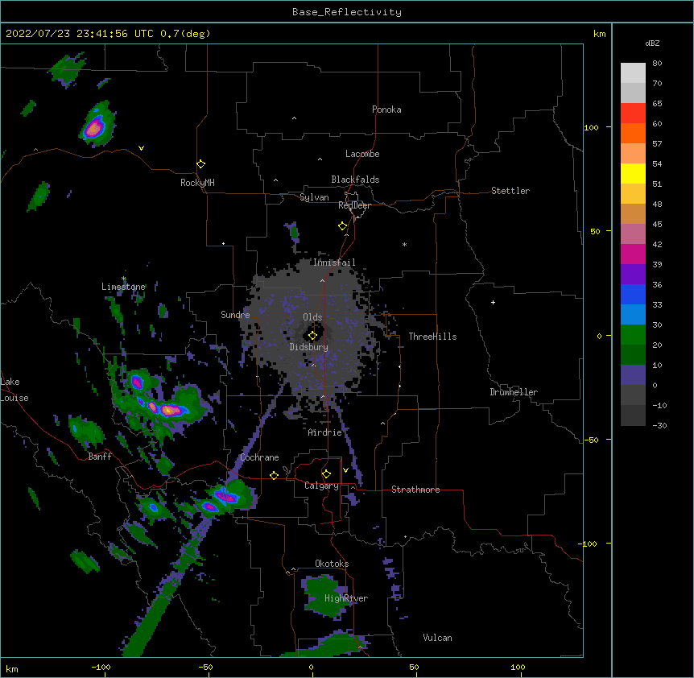Click the white caret marker southwest of Ponoka

tap(294, 118)
